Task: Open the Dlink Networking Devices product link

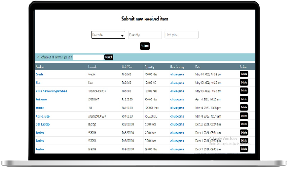Action: pos(51,91)
